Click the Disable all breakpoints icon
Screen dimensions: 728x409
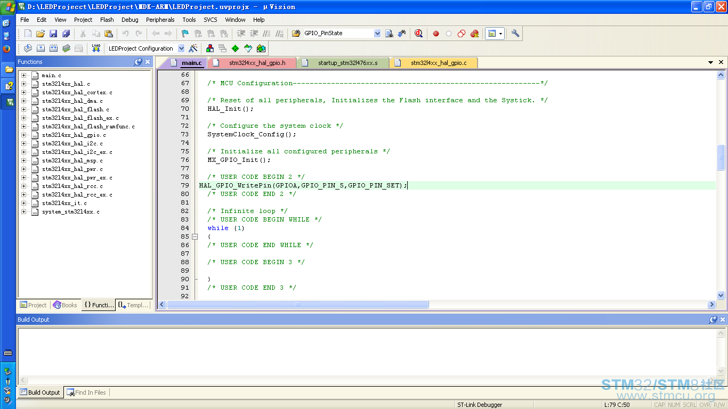coord(462,34)
